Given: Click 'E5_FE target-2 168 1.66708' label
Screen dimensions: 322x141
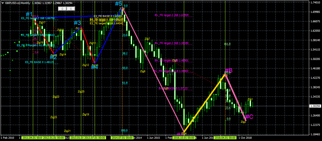Looking at the screenshot, I should [38, 18].
